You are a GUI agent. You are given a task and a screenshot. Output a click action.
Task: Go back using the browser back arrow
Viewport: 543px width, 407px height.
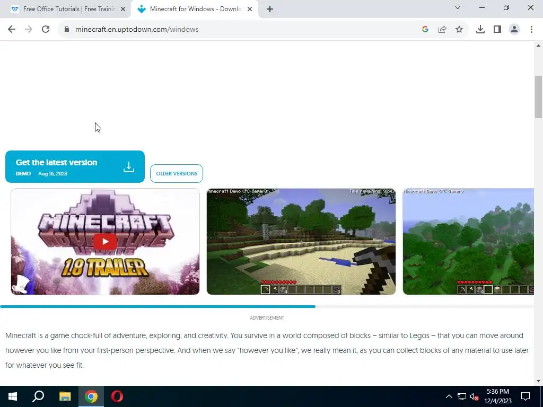coord(12,30)
